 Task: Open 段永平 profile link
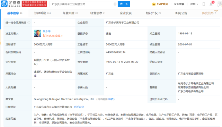tap(46, 31)
